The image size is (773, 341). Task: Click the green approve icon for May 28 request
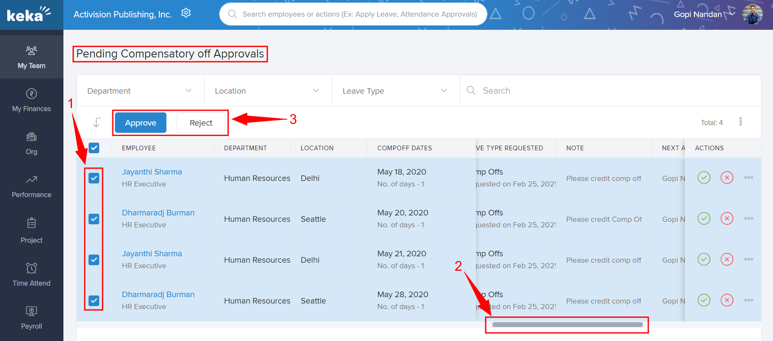pyautogui.click(x=704, y=300)
